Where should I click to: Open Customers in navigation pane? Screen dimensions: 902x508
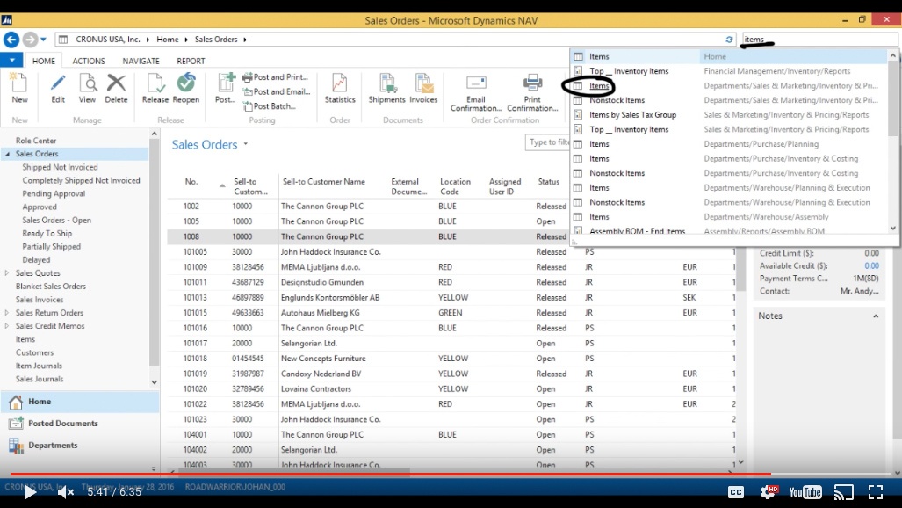point(34,352)
